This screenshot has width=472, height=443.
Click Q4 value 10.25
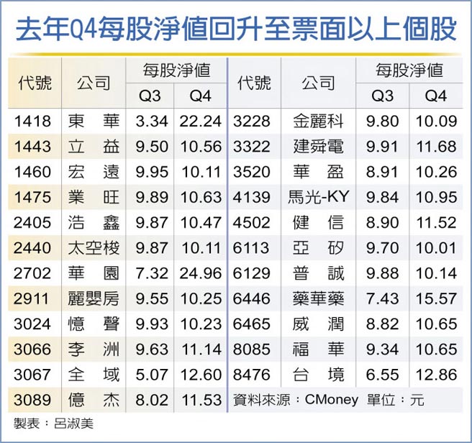click(201, 298)
